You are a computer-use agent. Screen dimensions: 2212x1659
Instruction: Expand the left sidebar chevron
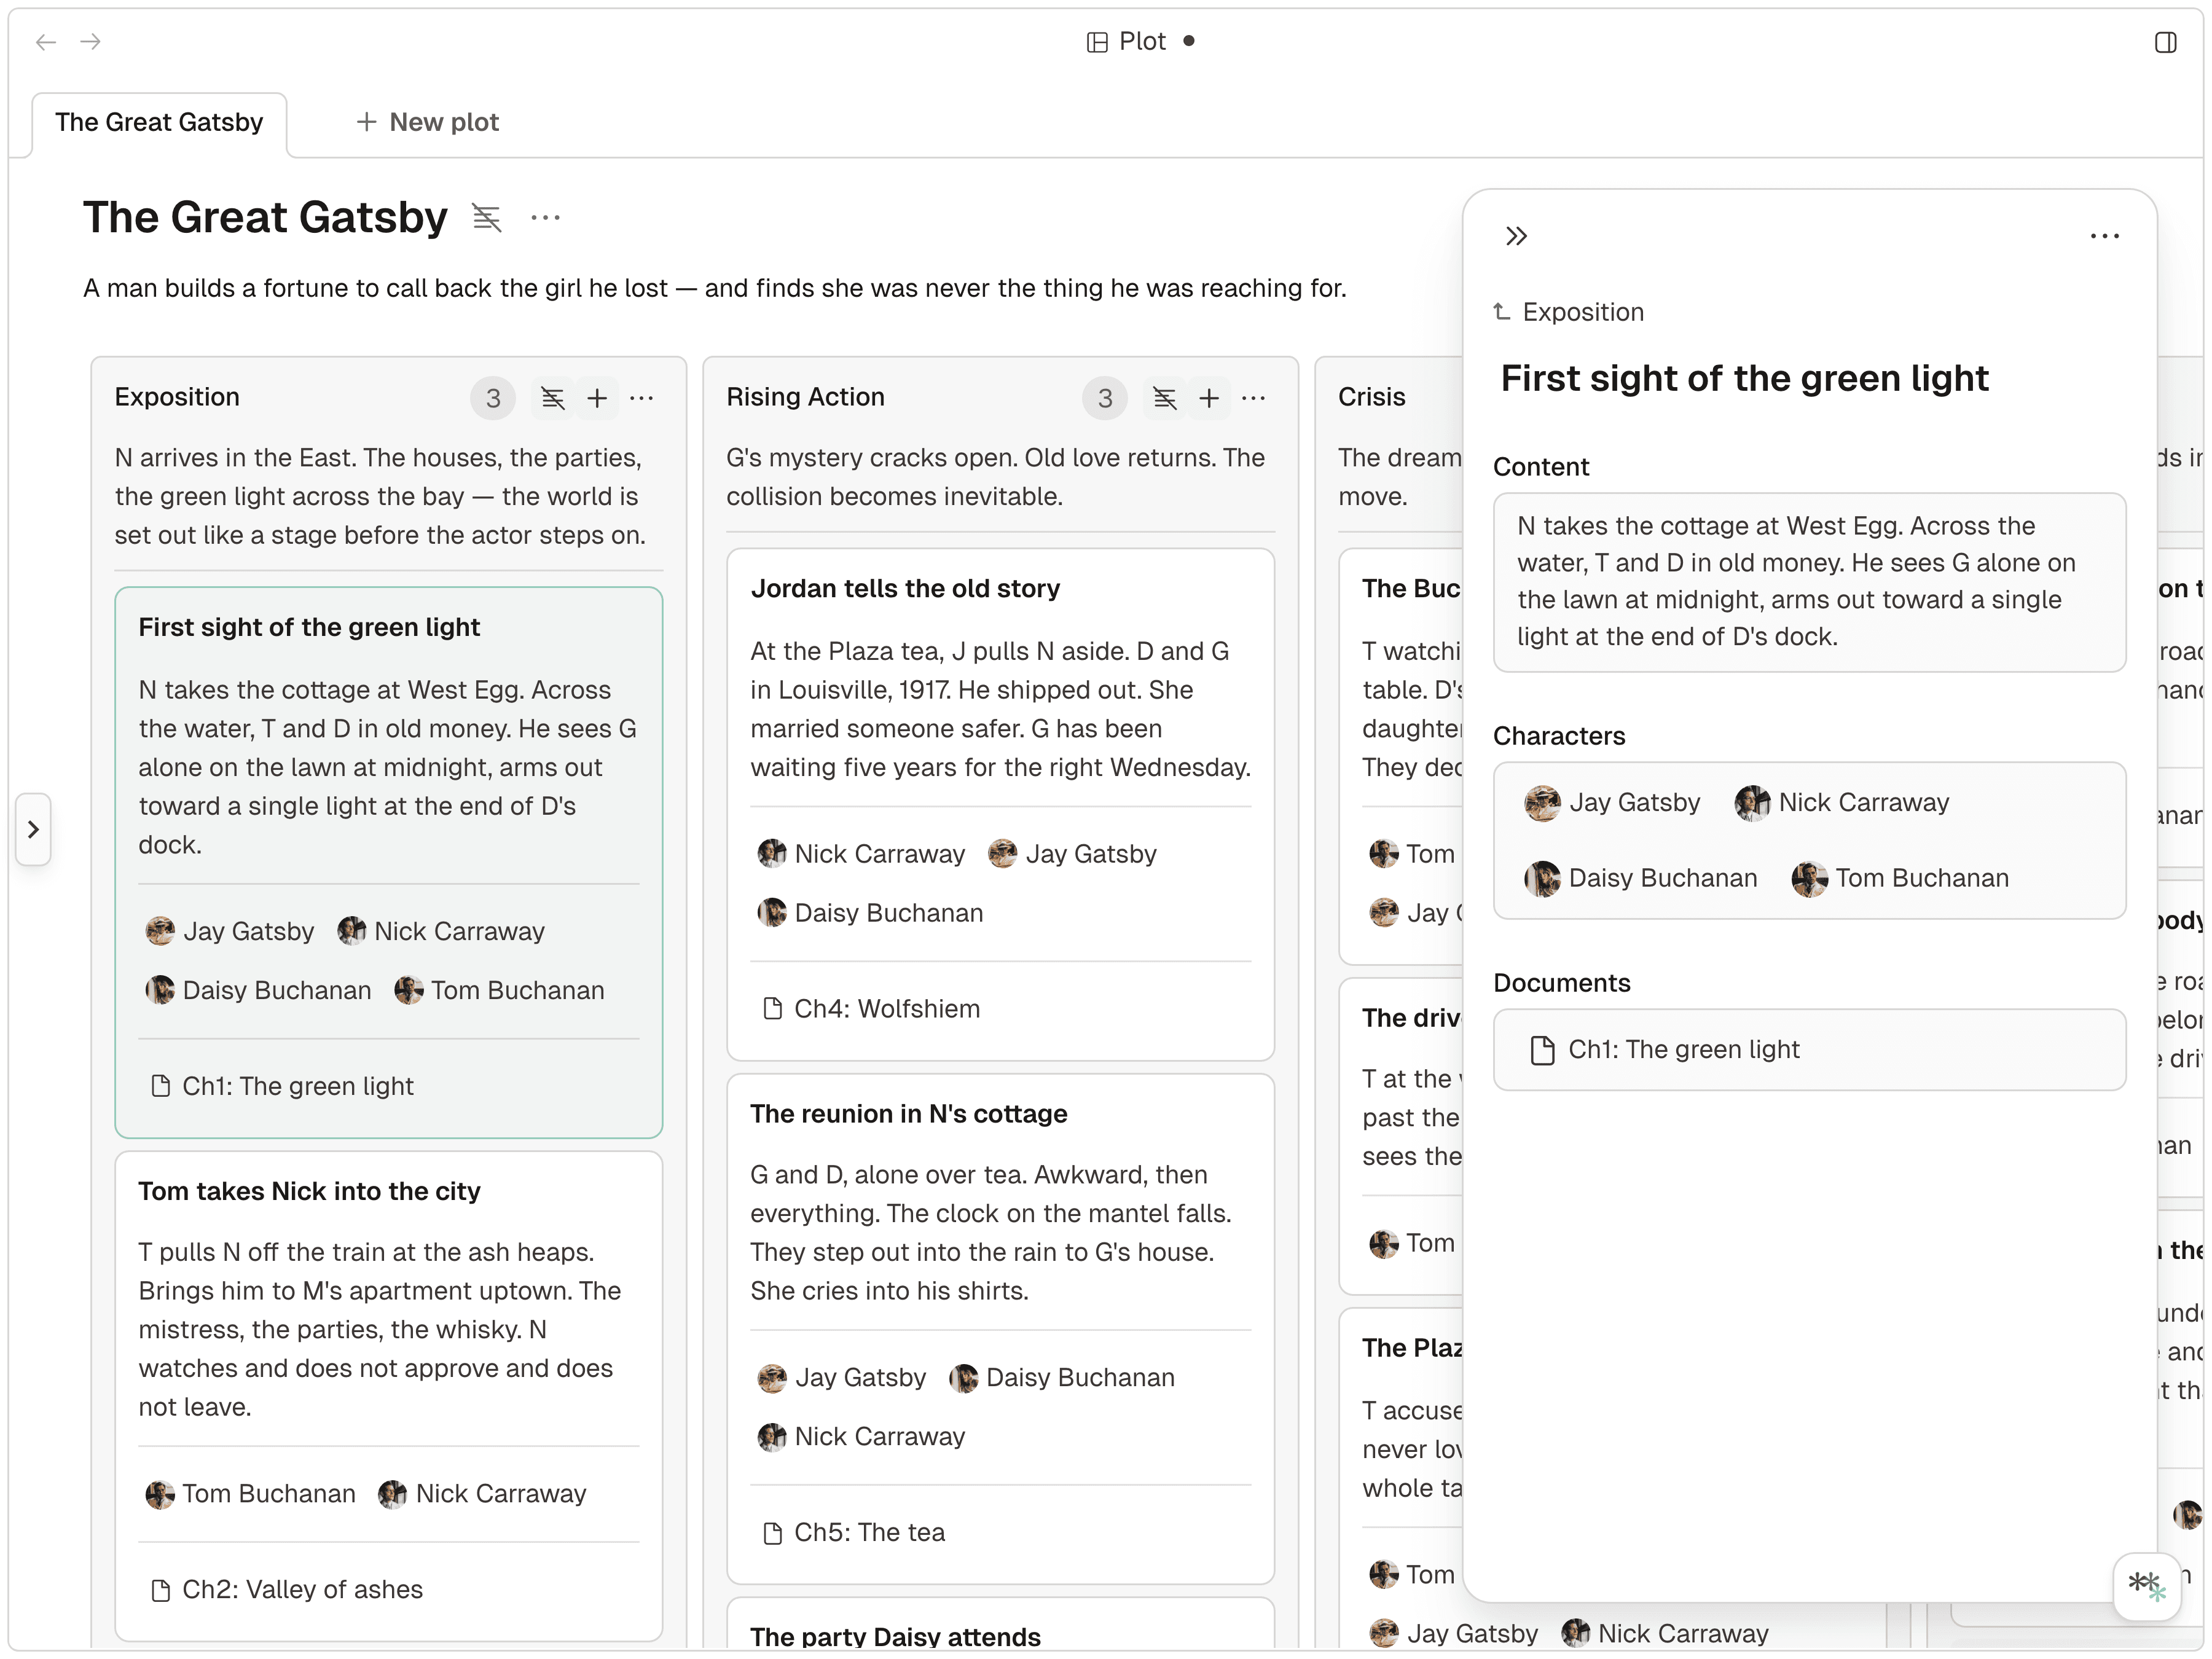click(x=33, y=829)
